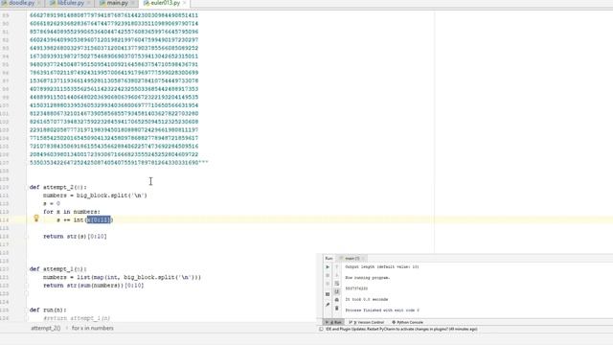This screenshot has width=613, height=345.
Task: Close the doodle.py tab
Action: point(39,3)
